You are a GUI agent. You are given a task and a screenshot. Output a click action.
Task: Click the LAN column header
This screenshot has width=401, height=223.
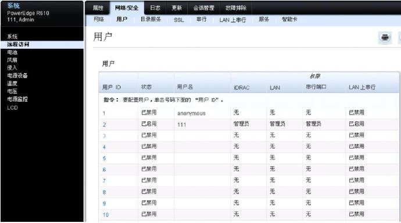pyautogui.click(x=275, y=88)
